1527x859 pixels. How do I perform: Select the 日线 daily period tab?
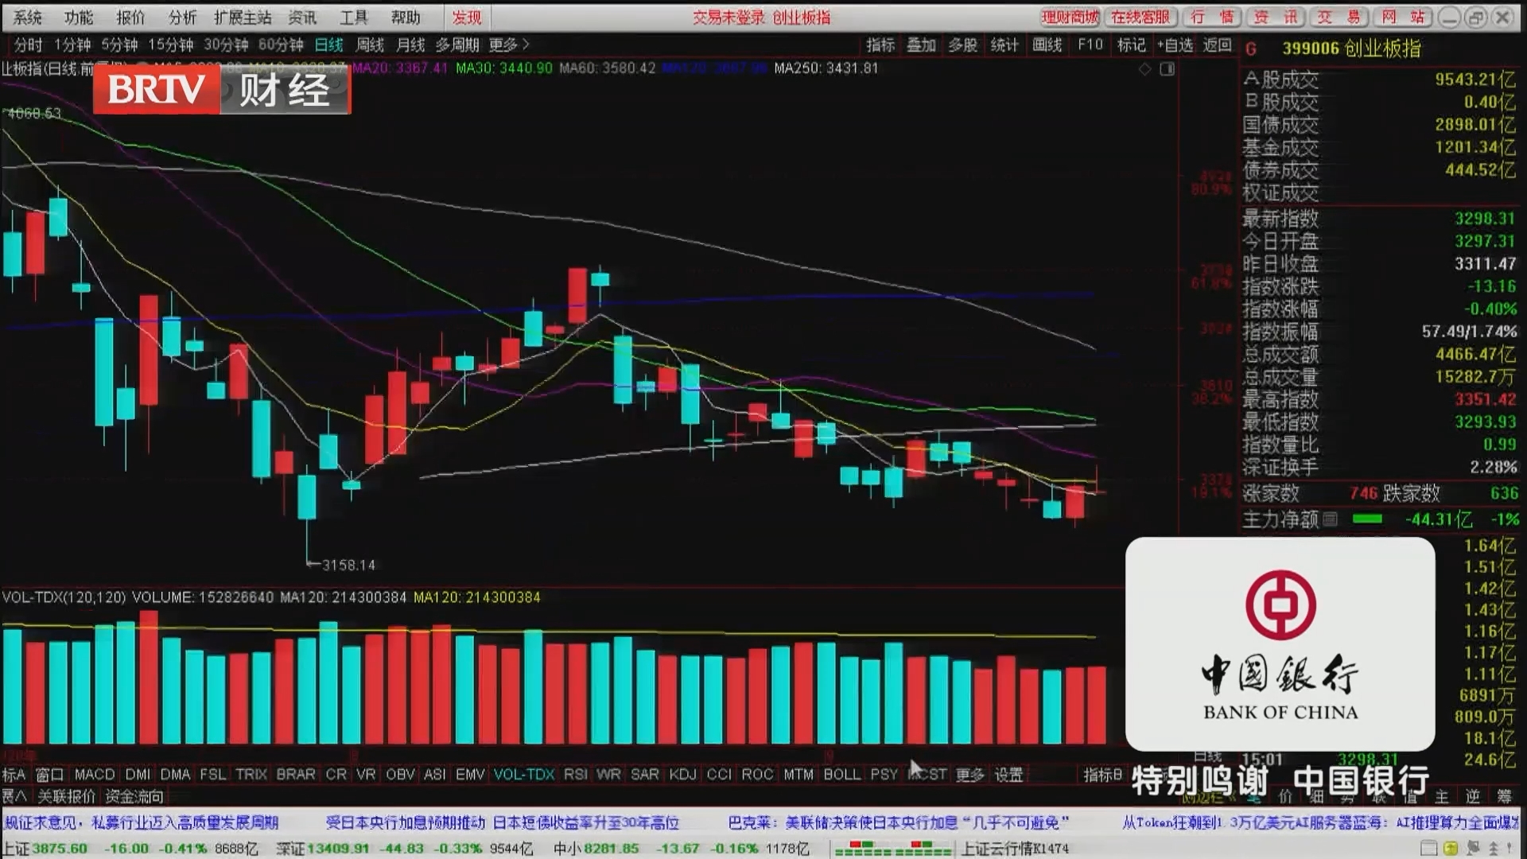[329, 45]
